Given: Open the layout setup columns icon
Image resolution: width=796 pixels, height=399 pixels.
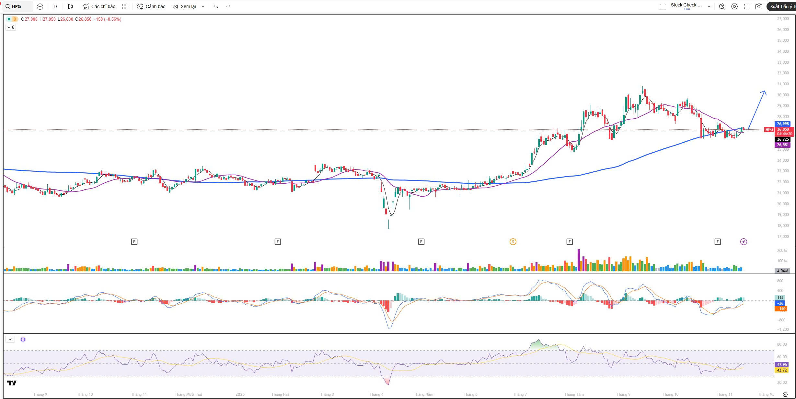Looking at the screenshot, I should [x=663, y=6].
